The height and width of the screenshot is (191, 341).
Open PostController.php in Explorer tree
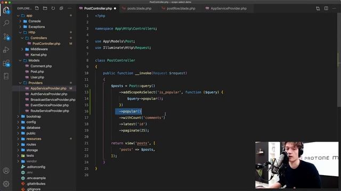coord(46,44)
